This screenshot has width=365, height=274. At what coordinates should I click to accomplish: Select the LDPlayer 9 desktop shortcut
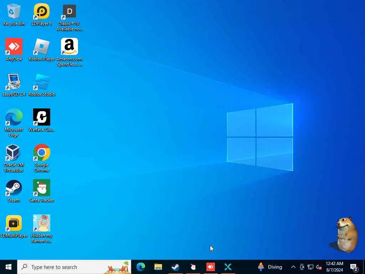(x=41, y=15)
